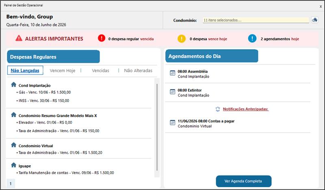The height and width of the screenshot is (190, 325).
Task: Click the bell icon beside Notificações Antecipadas
Action: (218, 109)
